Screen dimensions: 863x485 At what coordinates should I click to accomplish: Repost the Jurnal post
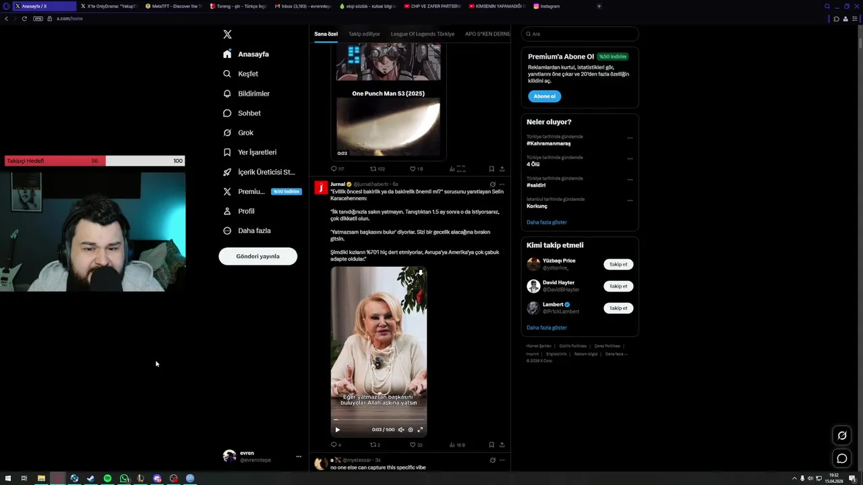[376, 445]
